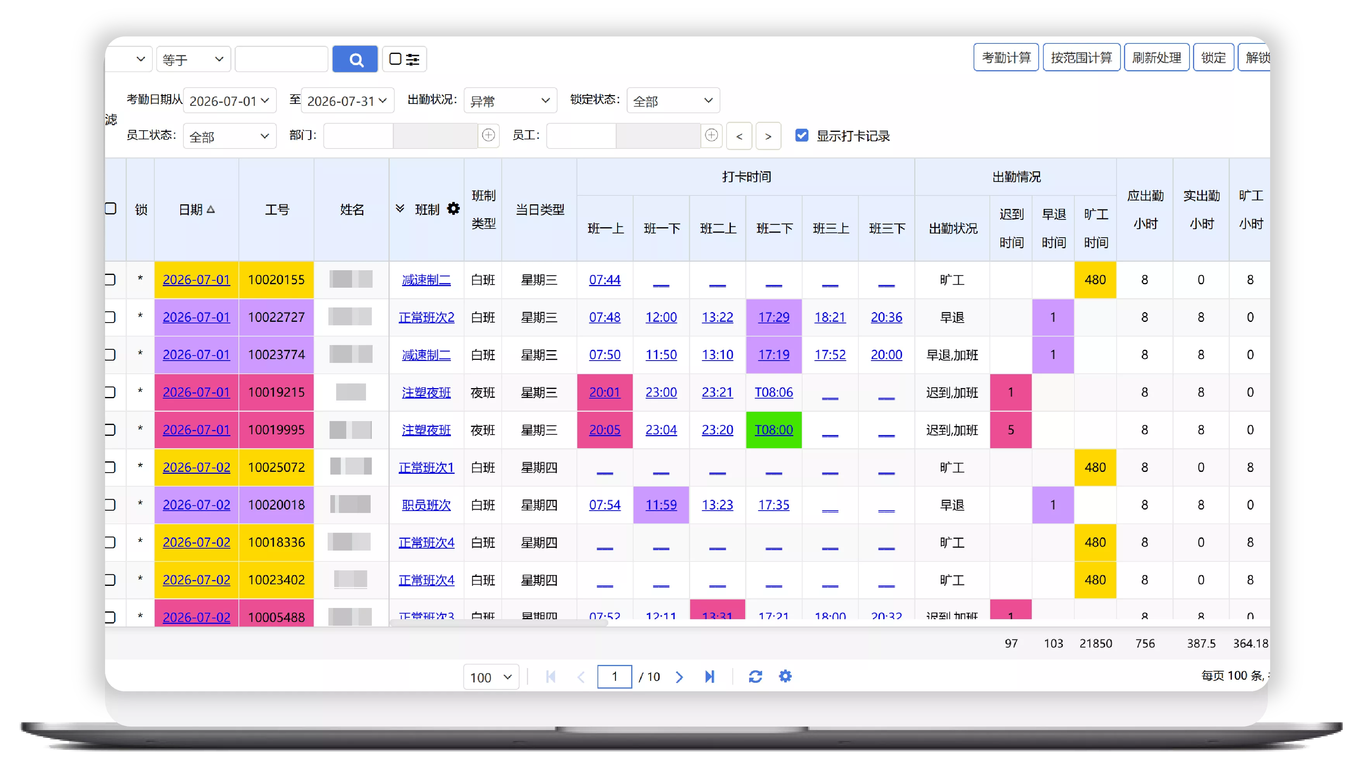1357x758 pixels.
Task: Refresh the attendance grid
Action: (x=755, y=676)
